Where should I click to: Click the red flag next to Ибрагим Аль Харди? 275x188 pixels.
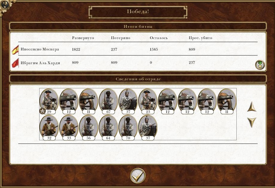[x=15, y=63]
